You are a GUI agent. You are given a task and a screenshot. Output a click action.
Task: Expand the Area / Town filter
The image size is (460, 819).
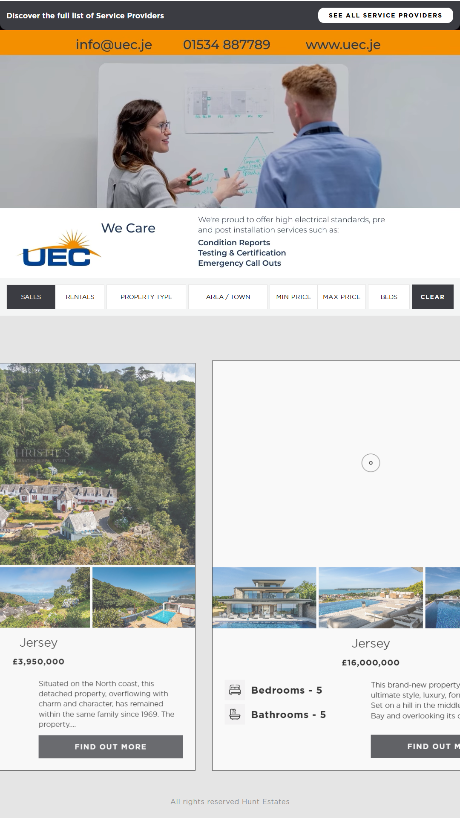point(228,297)
